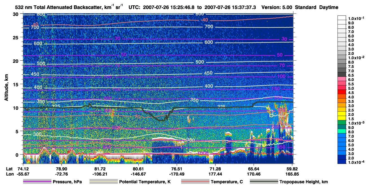Click the 'Lon' row label

9,174
